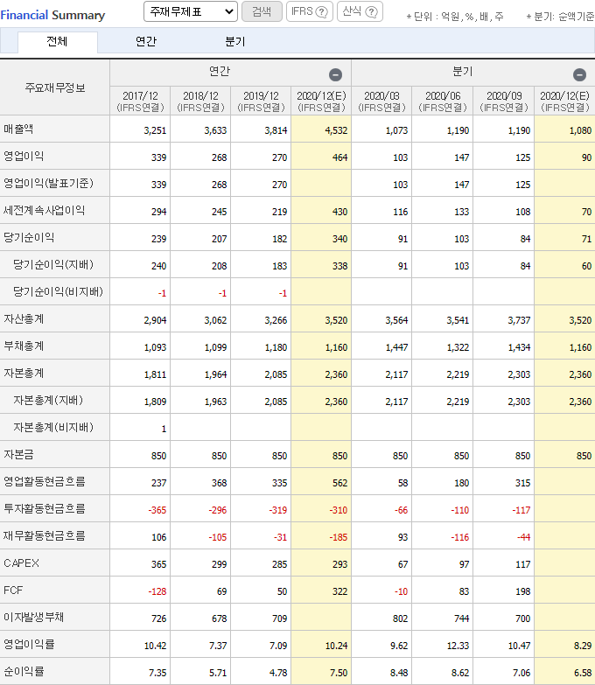The image size is (595, 685).
Task: Click the 자본총계(지배) row label
Action: [48, 401]
